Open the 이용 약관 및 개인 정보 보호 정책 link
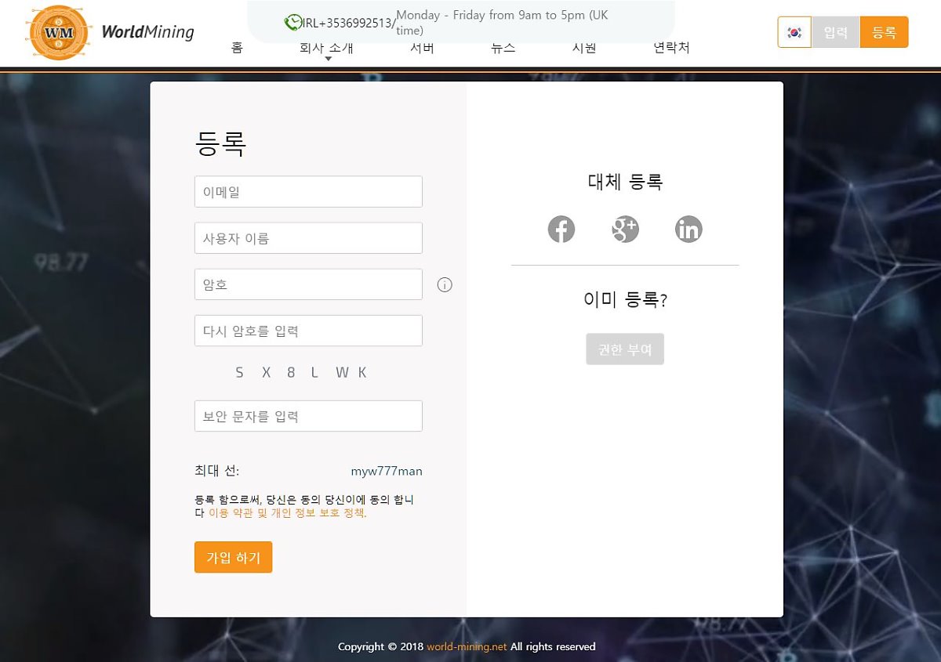The width and height of the screenshot is (941, 662). coord(287,514)
